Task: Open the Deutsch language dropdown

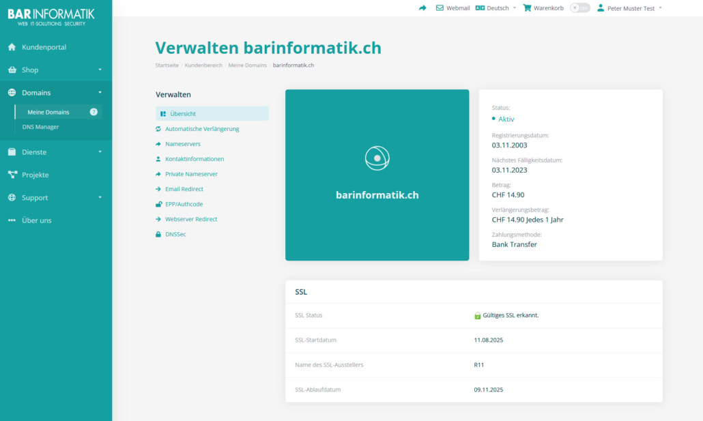Action: [496, 8]
